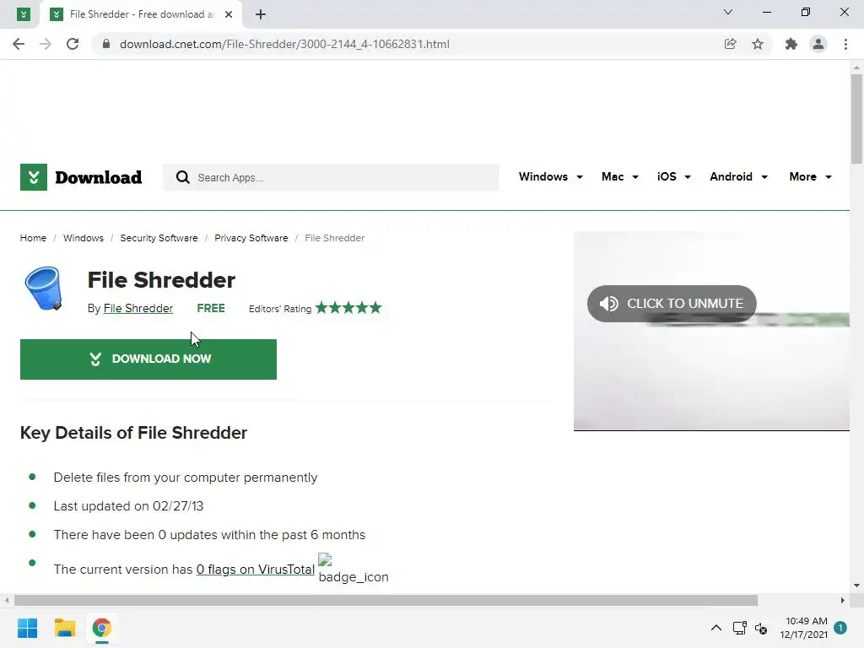Select the File Shredder browser tab
864x648 pixels.
141,14
